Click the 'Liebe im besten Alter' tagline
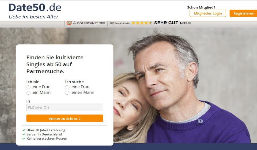 33,17
